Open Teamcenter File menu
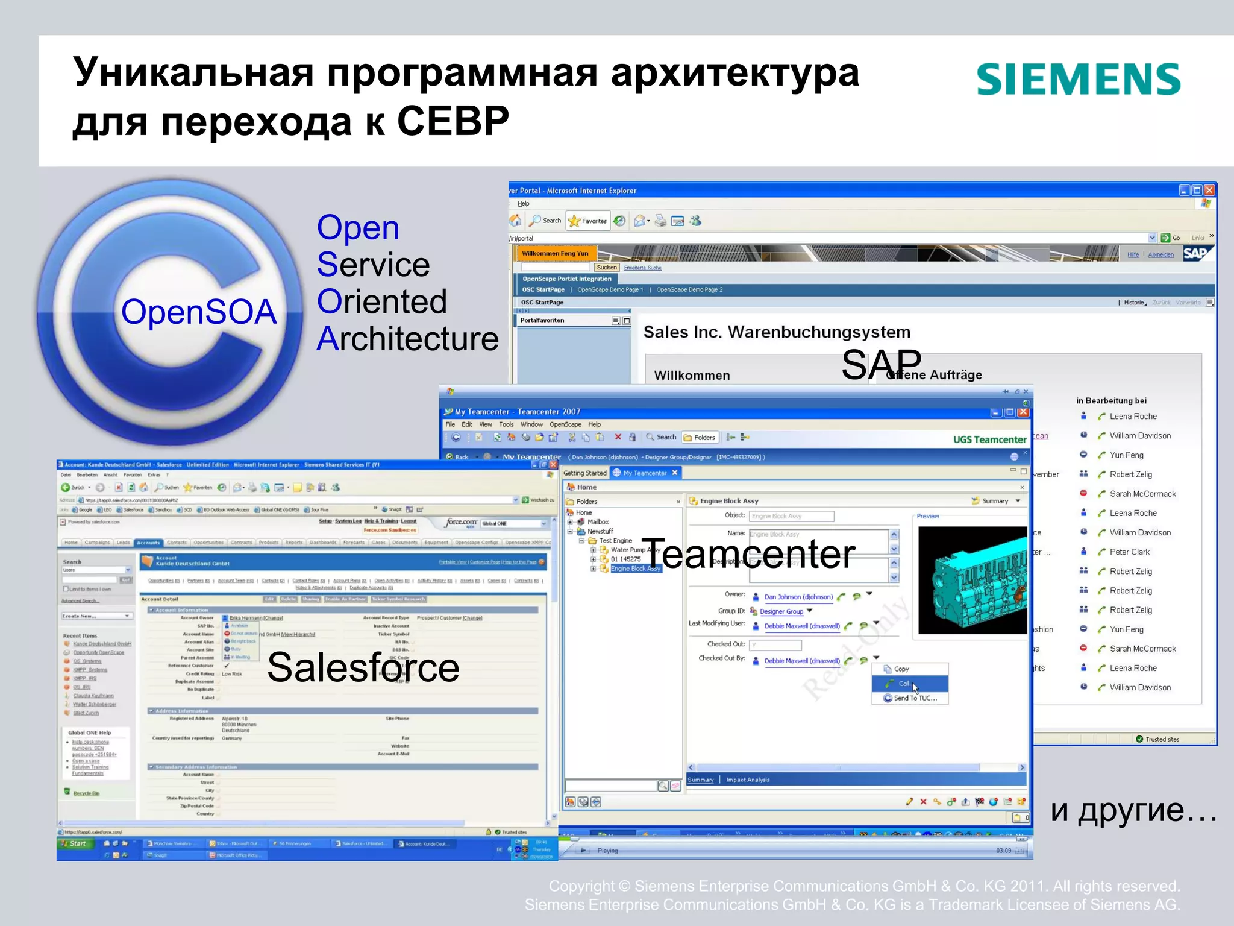This screenshot has width=1234, height=926. (450, 424)
